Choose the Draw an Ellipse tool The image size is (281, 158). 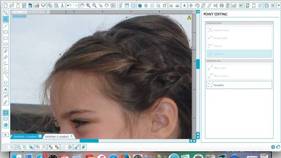pyautogui.click(x=6, y=44)
